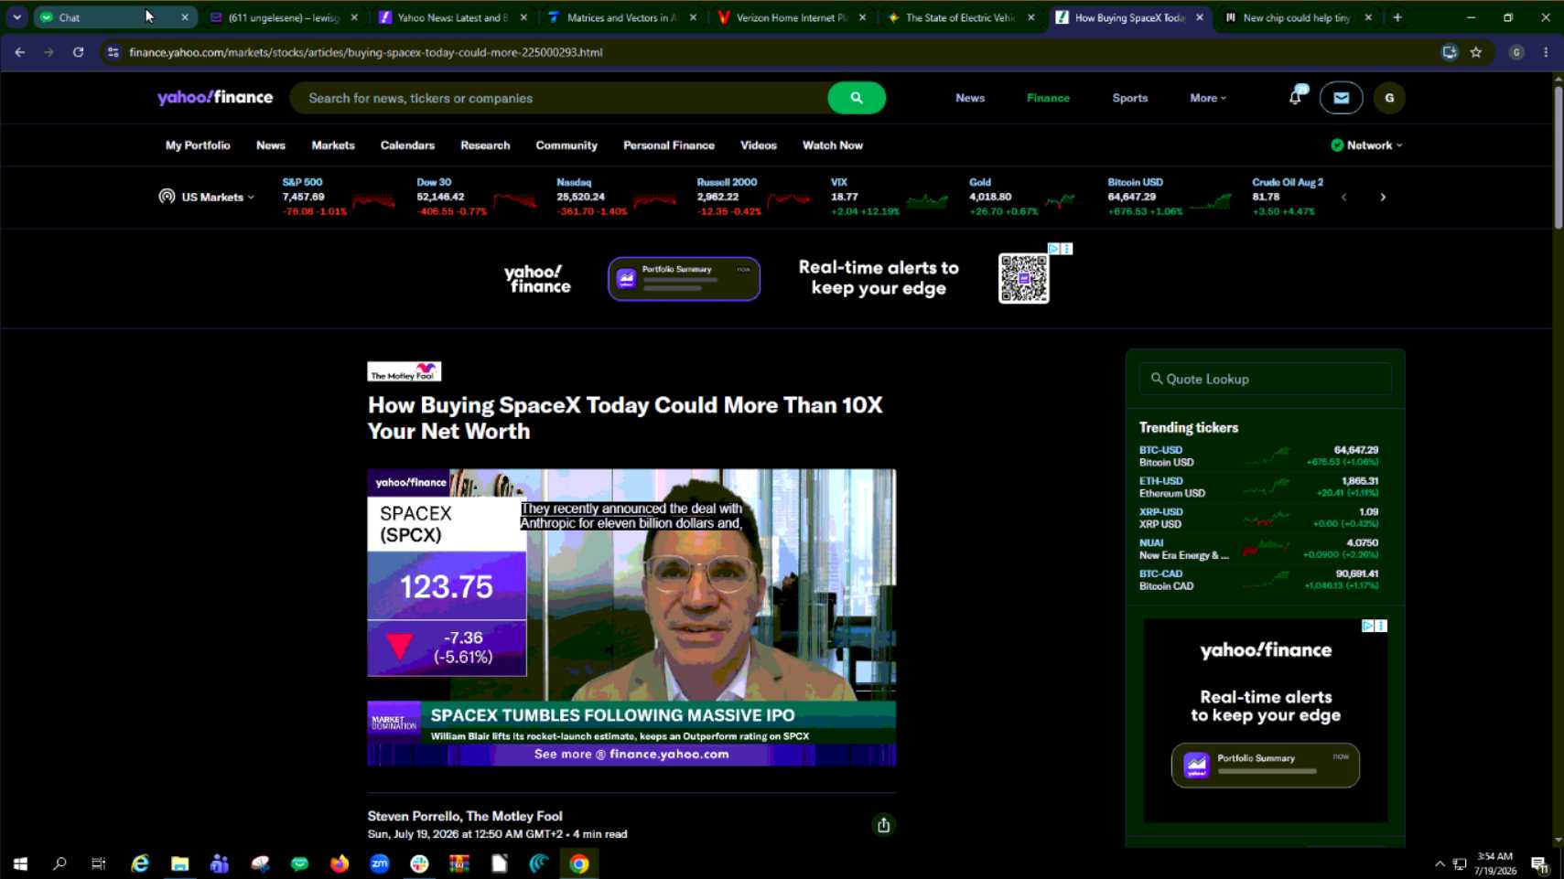Open the Windows notification center icon
Viewport: 1564px width, 879px height.
(1539, 863)
